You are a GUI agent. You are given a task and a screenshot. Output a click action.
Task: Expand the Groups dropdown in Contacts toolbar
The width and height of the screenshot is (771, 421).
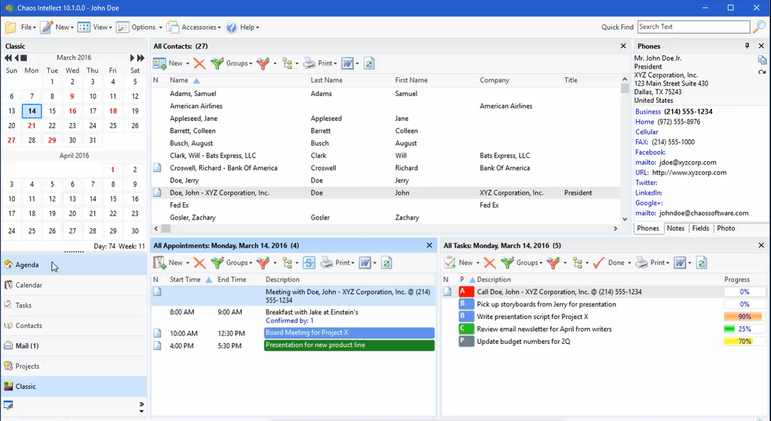pos(239,63)
